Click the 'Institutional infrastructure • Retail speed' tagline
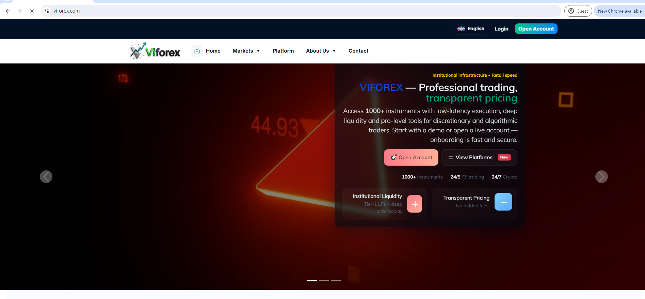 pyautogui.click(x=475, y=75)
